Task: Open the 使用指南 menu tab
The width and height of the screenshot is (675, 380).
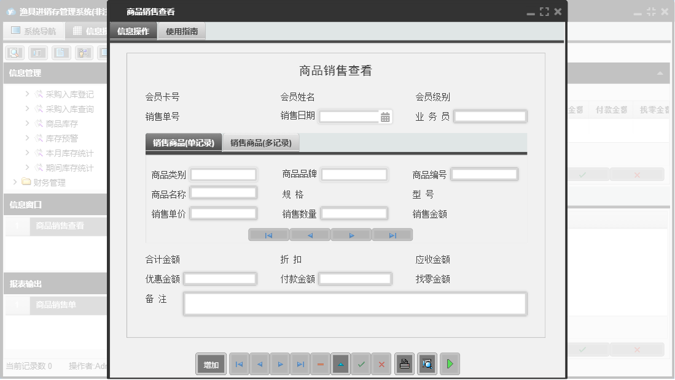Action: pos(181,29)
